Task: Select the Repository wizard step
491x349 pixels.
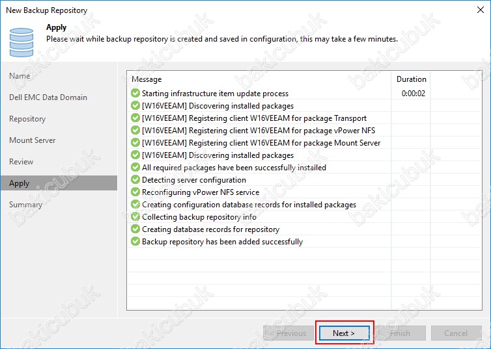Action: coord(27,119)
